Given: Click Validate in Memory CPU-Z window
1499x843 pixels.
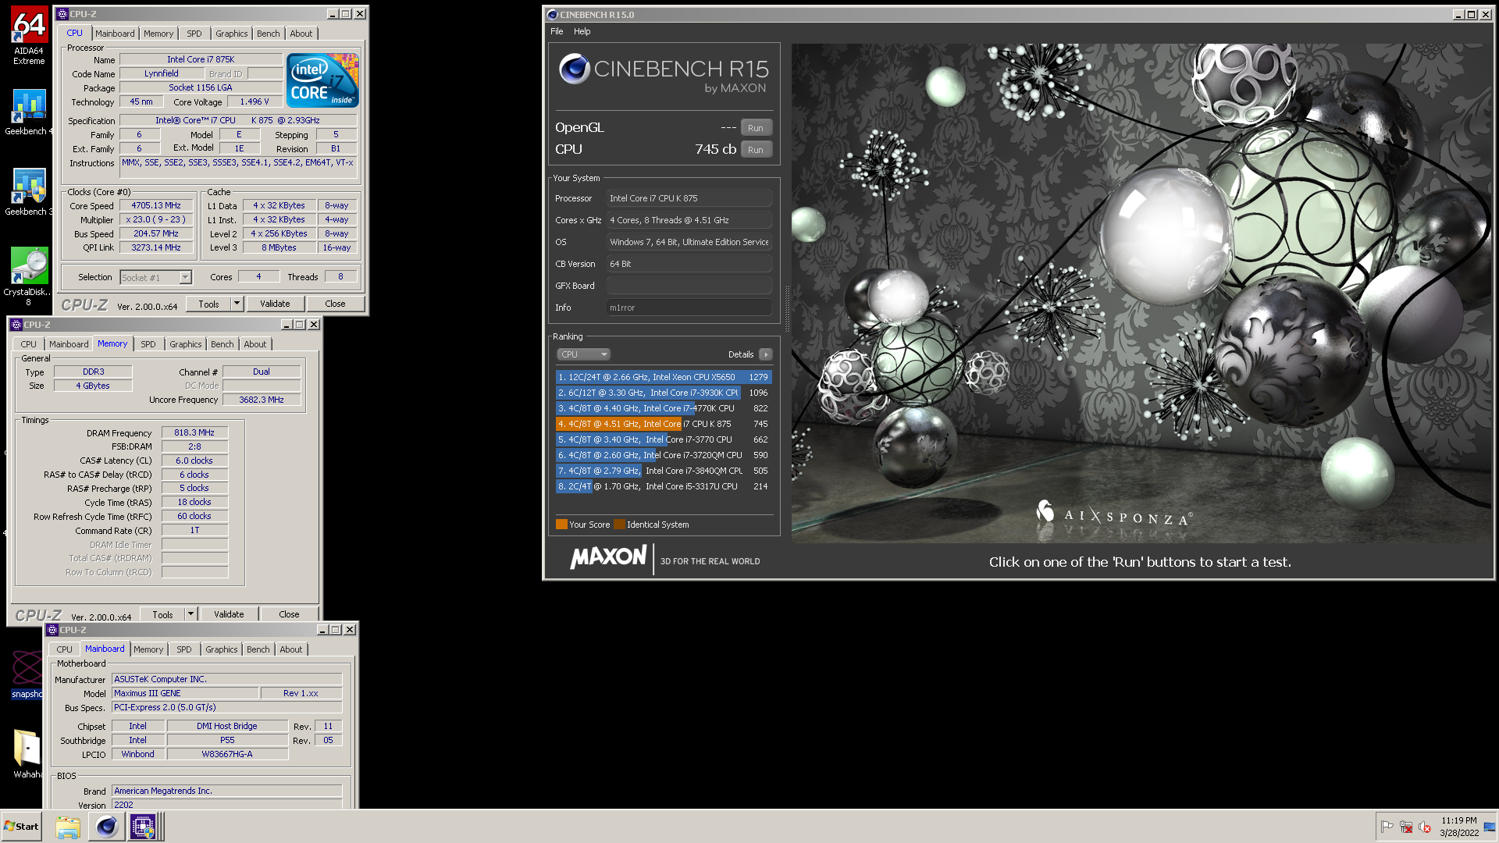Looking at the screenshot, I should coord(229,614).
